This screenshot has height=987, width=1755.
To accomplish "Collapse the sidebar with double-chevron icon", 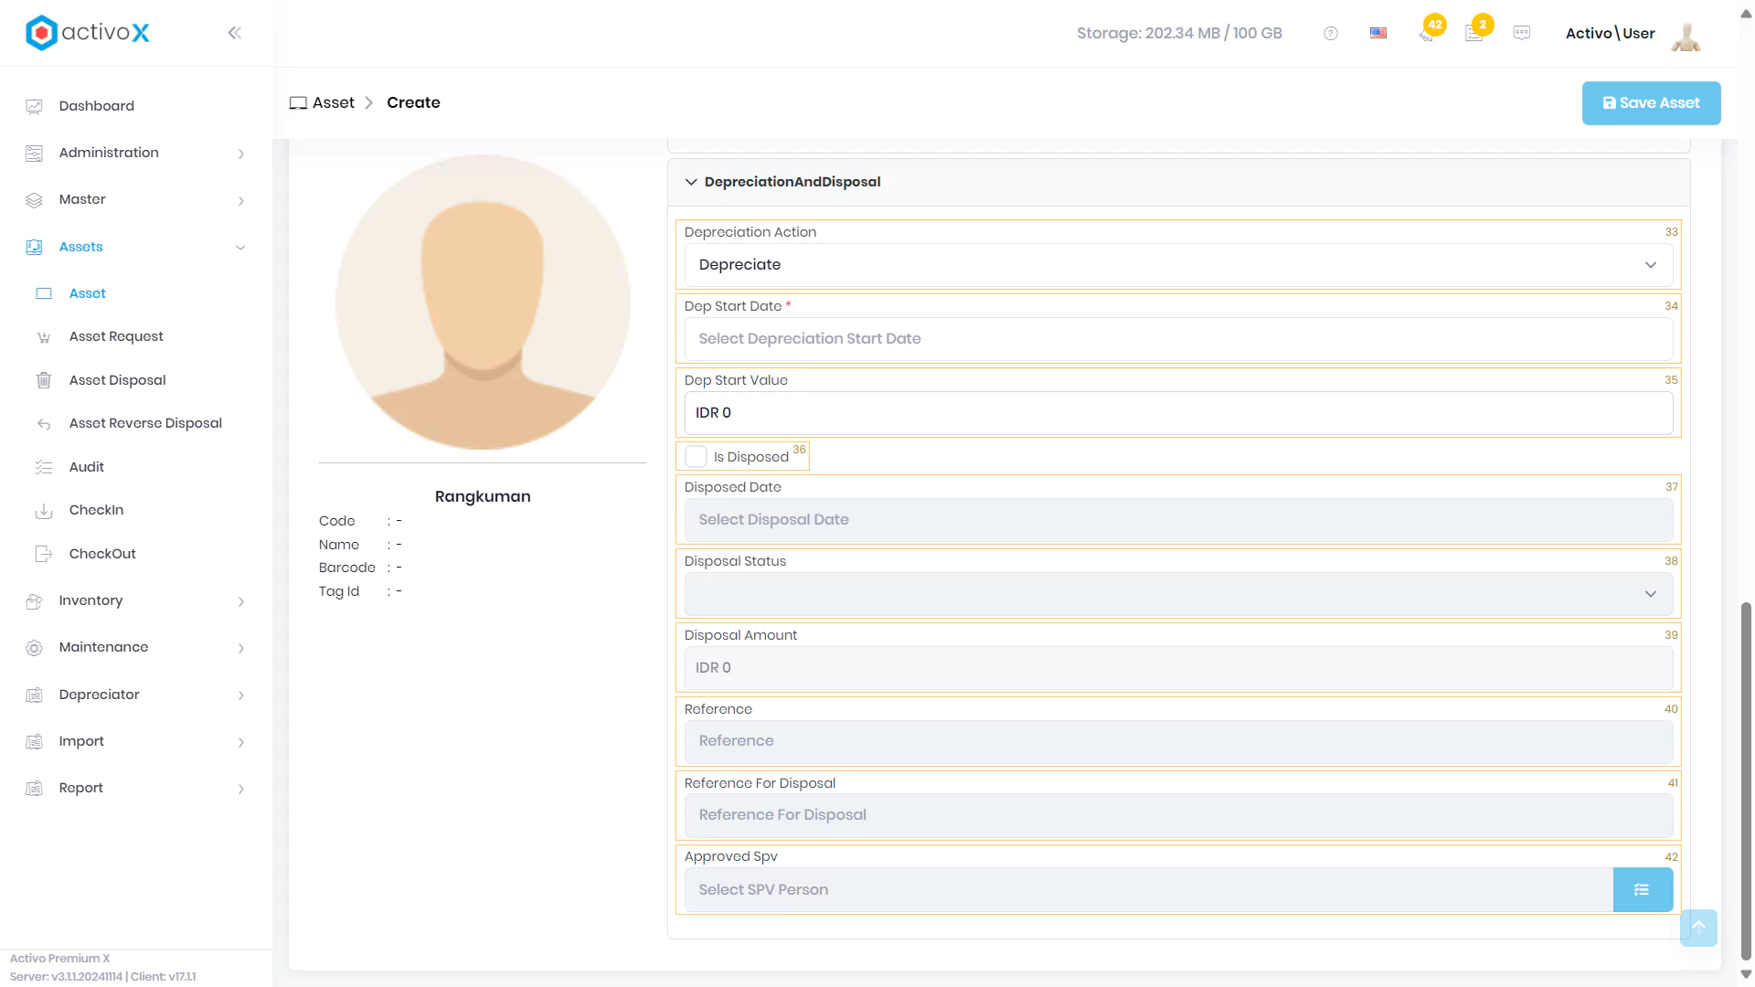I will pyautogui.click(x=234, y=33).
